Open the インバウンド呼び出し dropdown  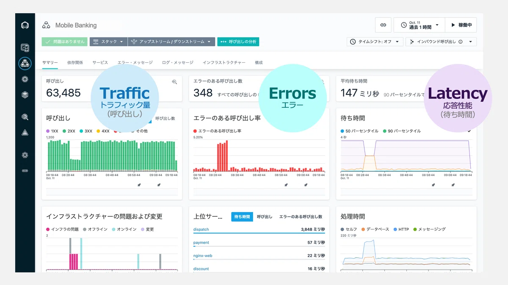pos(441,42)
